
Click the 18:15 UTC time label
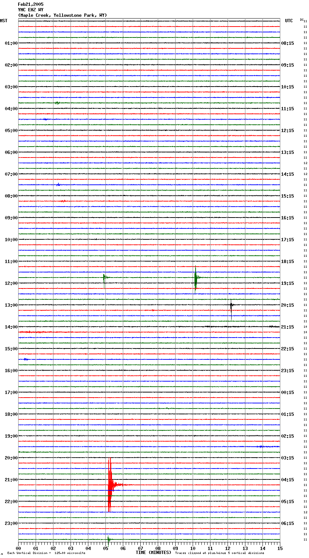(288, 262)
